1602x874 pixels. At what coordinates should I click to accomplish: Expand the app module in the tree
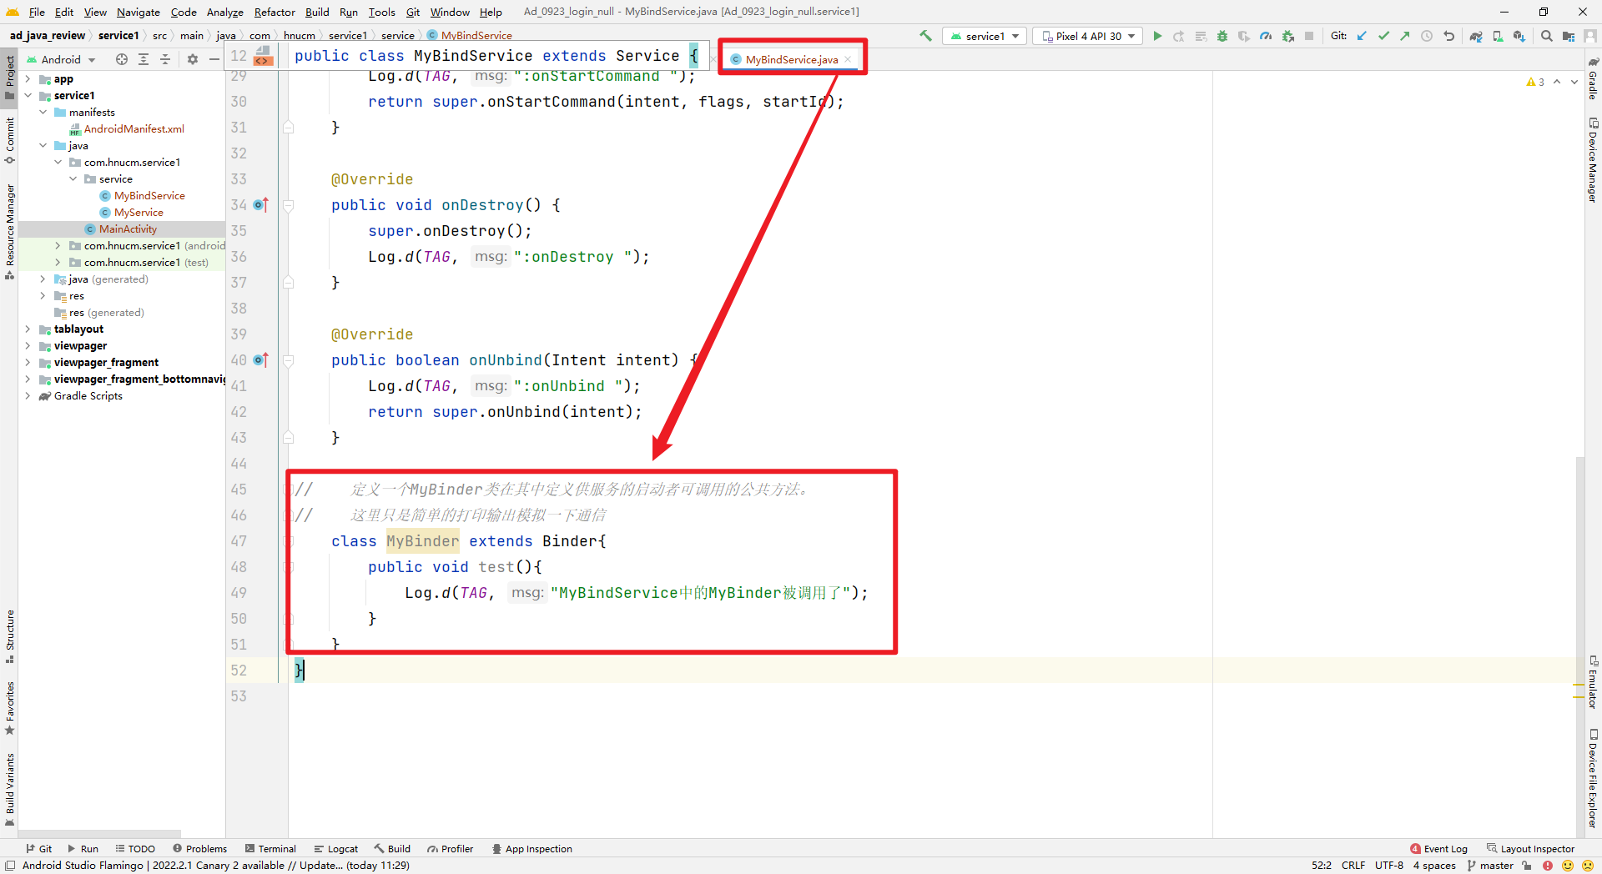pyautogui.click(x=28, y=79)
